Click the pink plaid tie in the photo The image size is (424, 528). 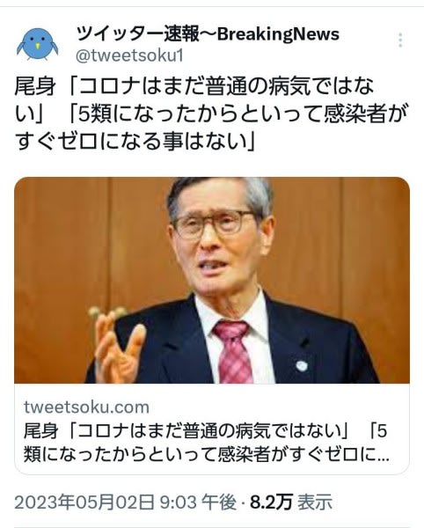point(234,351)
